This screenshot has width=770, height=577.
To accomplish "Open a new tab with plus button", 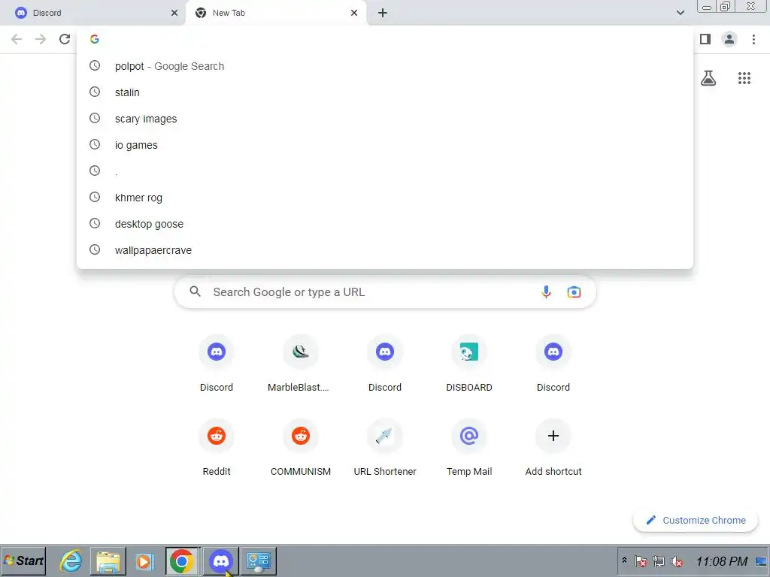I will pos(383,13).
